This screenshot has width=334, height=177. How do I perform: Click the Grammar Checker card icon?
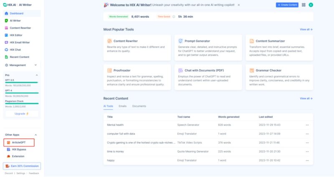coord(252,70)
